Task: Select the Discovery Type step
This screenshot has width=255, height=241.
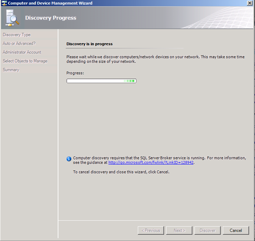Action: (16, 35)
